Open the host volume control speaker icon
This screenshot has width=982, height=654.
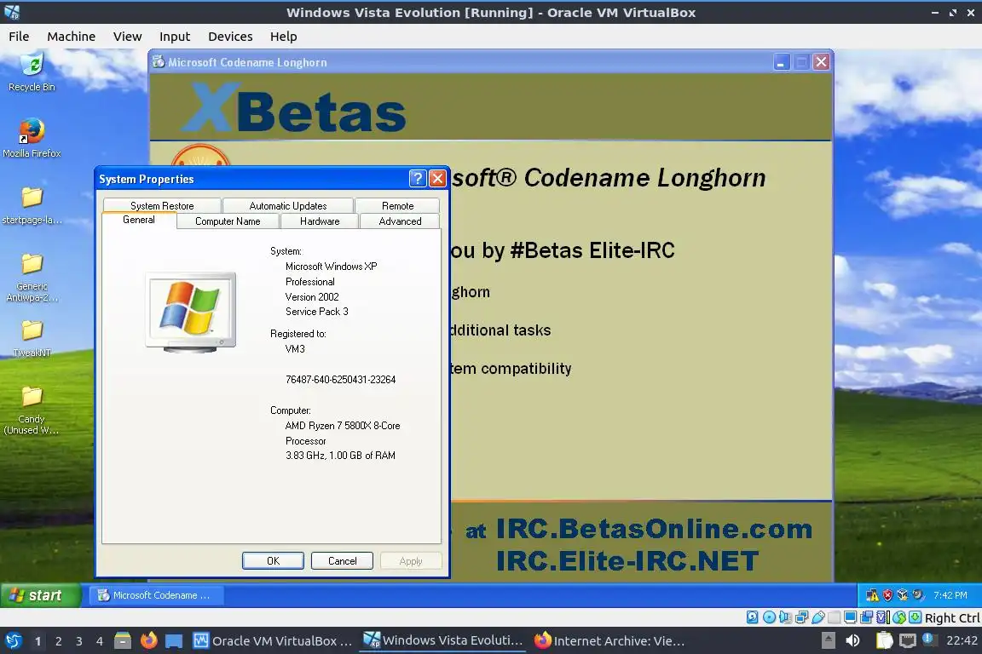(852, 640)
